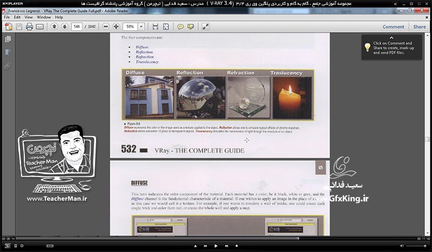Print the document with the printer icon
The image size is (432, 252).
[x=29, y=27]
